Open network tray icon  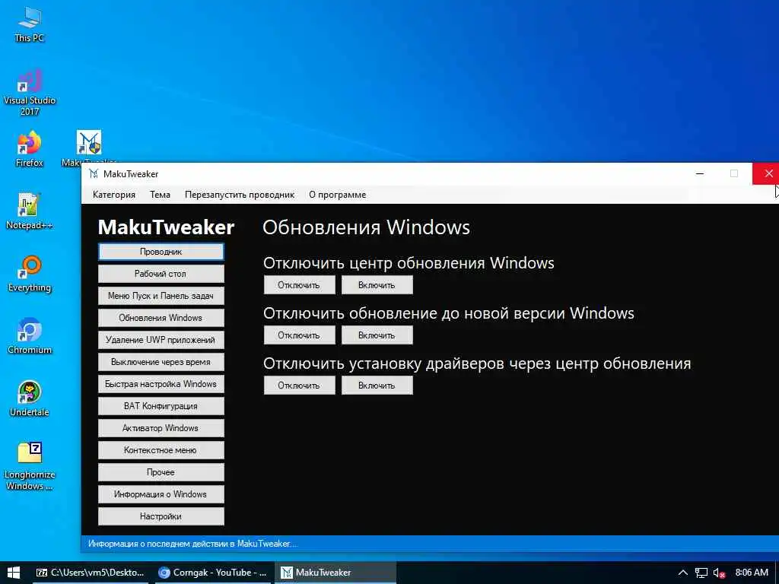[701, 573]
